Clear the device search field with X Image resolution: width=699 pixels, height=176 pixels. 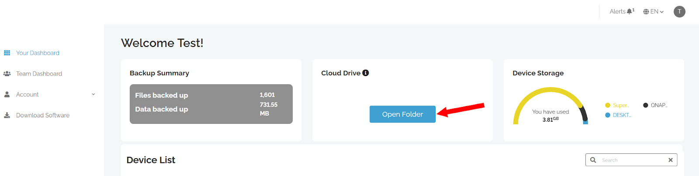click(671, 160)
